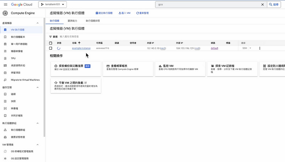Click the VM 執行個體 sidebar icon
Screen dimensions: 285x162
[x=5, y=30]
